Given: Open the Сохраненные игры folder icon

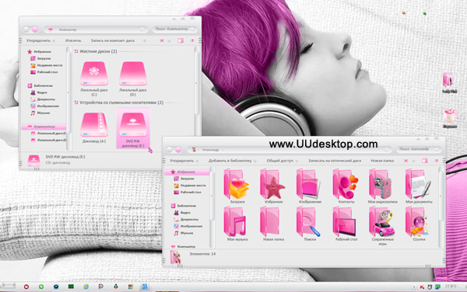Looking at the screenshot, I should coord(382,221).
